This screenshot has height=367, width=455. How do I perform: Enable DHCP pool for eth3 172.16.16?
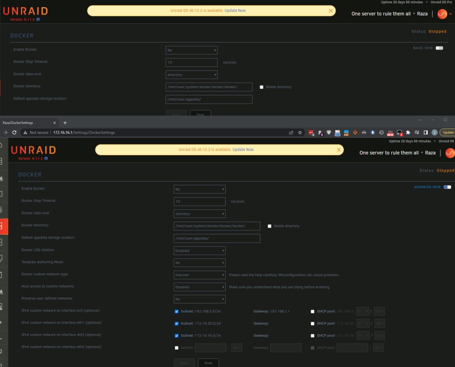(313, 336)
